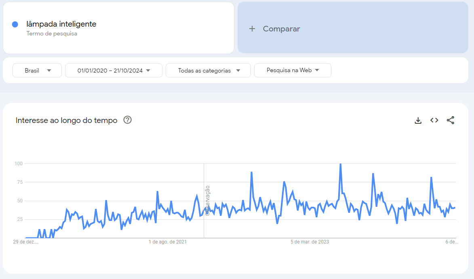Share the interest over time chart
474x279 pixels.
tap(451, 120)
